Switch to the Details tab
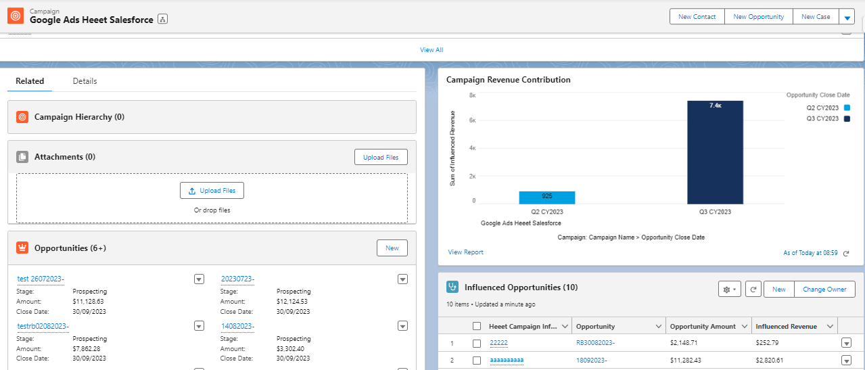The image size is (865, 370). coord(85,81)
